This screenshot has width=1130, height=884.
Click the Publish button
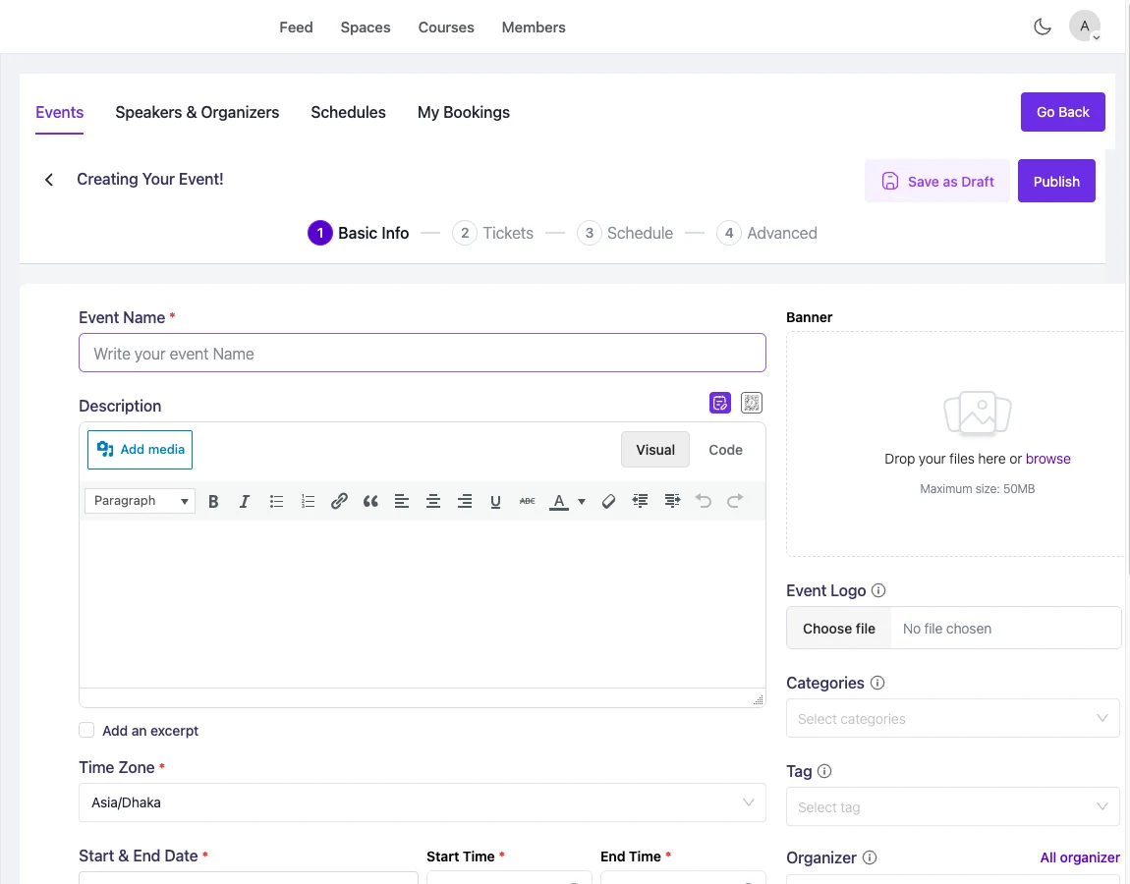(x=1055, y=181)
